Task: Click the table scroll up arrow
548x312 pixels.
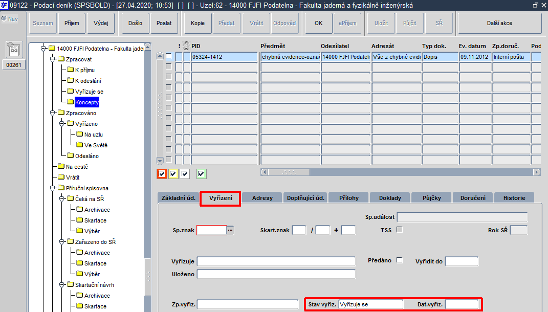Action: 160,56
